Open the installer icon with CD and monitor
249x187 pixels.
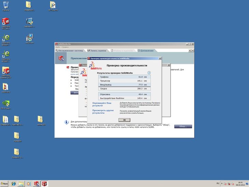click(x=30, y=38)
